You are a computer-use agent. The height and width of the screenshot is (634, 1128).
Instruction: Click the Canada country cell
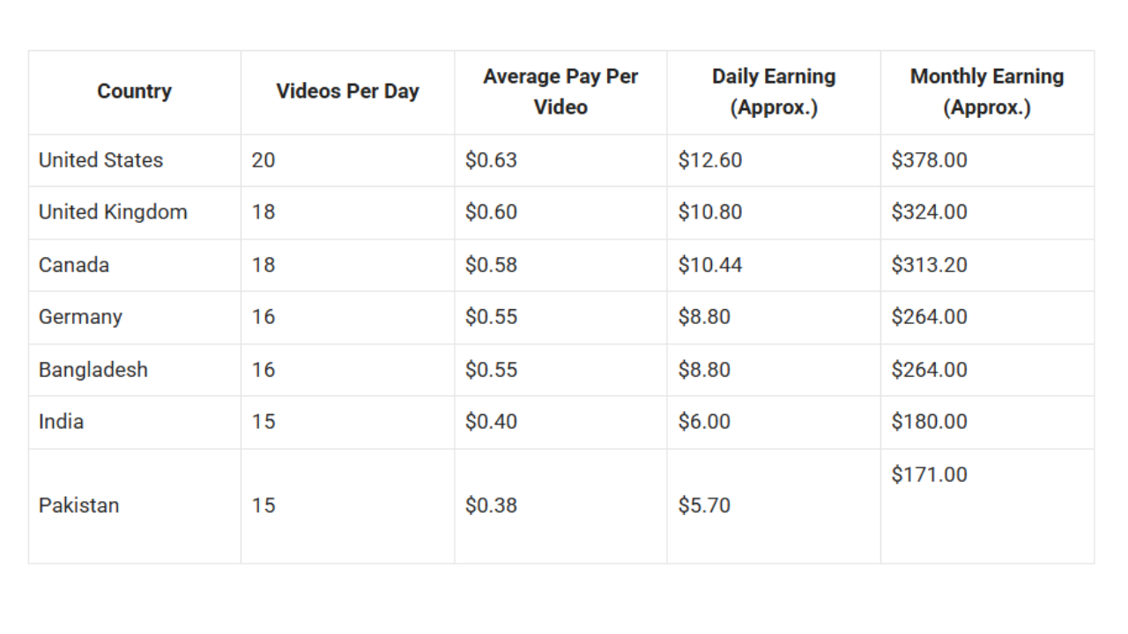(x=74, y=265)
